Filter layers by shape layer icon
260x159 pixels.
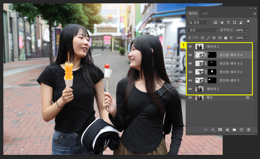coord(234,23)
